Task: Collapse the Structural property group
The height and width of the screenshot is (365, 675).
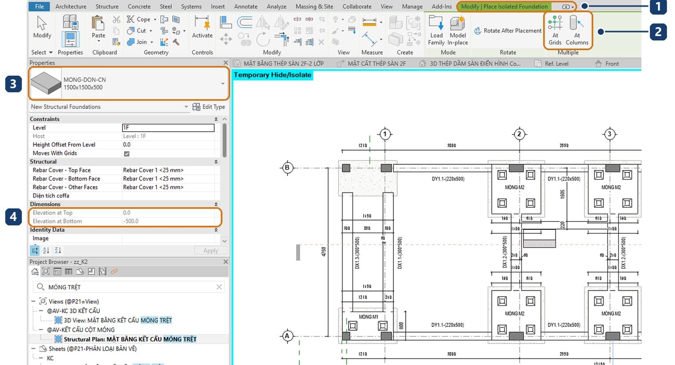Action: pos(216,162)
